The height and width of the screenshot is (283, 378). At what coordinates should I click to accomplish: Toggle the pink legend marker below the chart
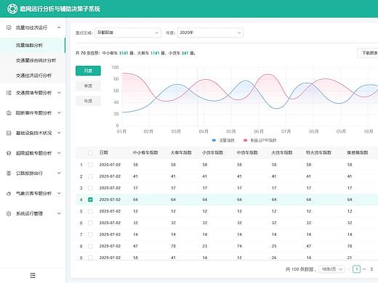[x=246, y=140]
